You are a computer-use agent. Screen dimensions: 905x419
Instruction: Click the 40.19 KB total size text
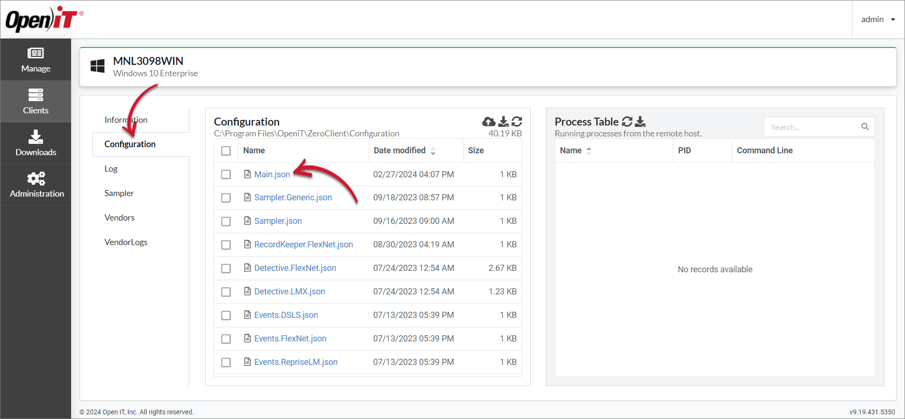505,134
